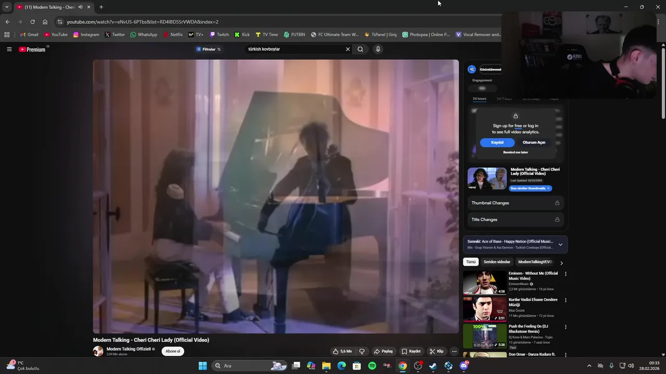This screenshot has height=374, width=666.
Task: Open options menu for Kurtlar Vadisi video
Action: coord(566,300)
